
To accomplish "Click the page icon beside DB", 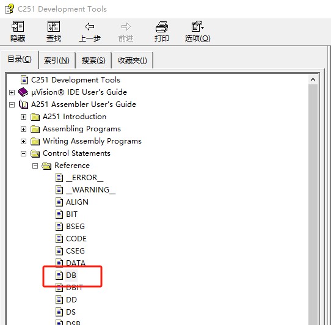I will pyautogui.click(x=59, y=275).
